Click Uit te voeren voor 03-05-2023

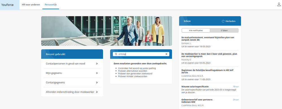(x=196, y=63)
